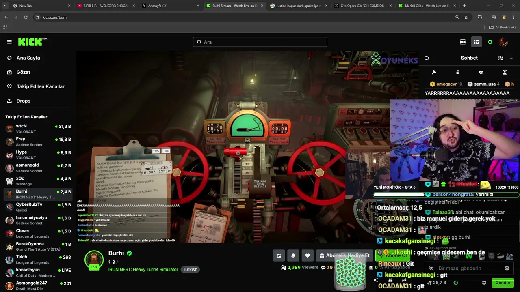
Task: Open the user profile avatar menu
Action: point(504,42)
